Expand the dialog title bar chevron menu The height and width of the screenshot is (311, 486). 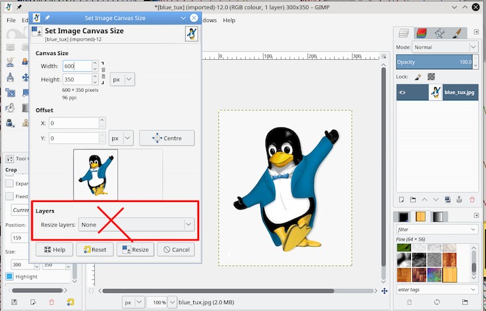[183, 18]
